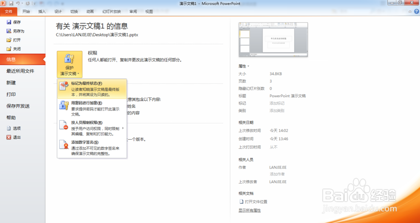This screenshot has width=420, height=223.
Task: Click the Help question mark icon at top right
Action: [x=417, y=11]
